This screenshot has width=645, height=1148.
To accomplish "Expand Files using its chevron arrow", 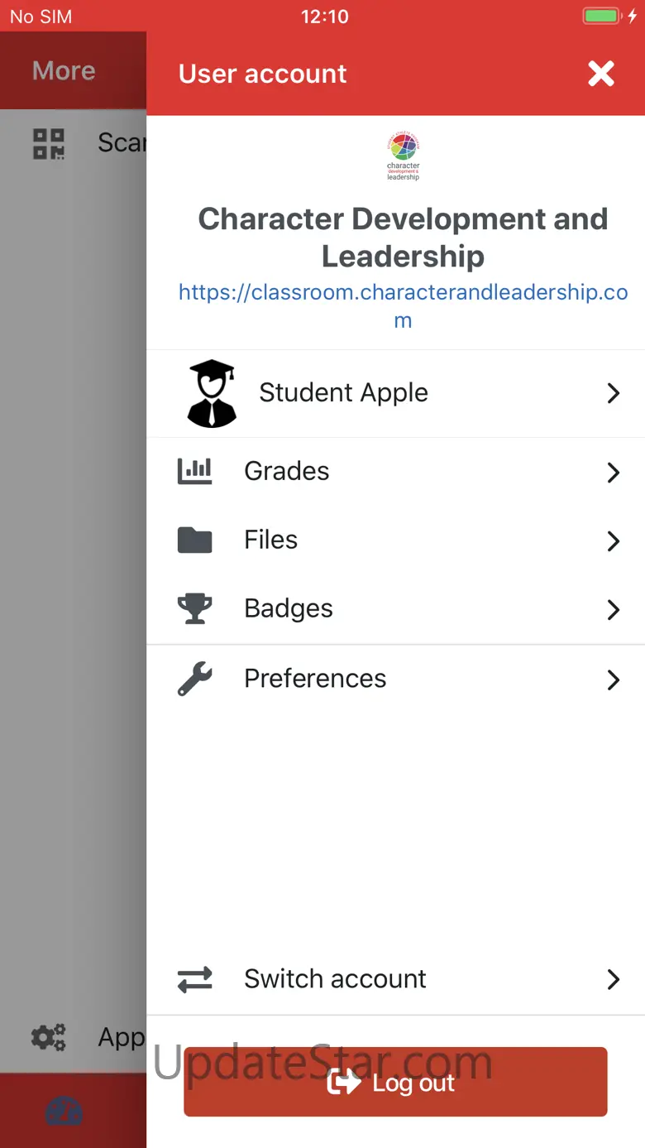I will point(613,541).
